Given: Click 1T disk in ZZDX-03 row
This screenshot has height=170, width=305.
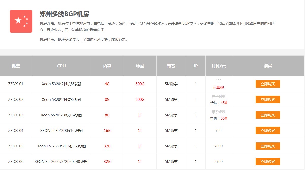Looking at the screenshot, I should point(140,115).
